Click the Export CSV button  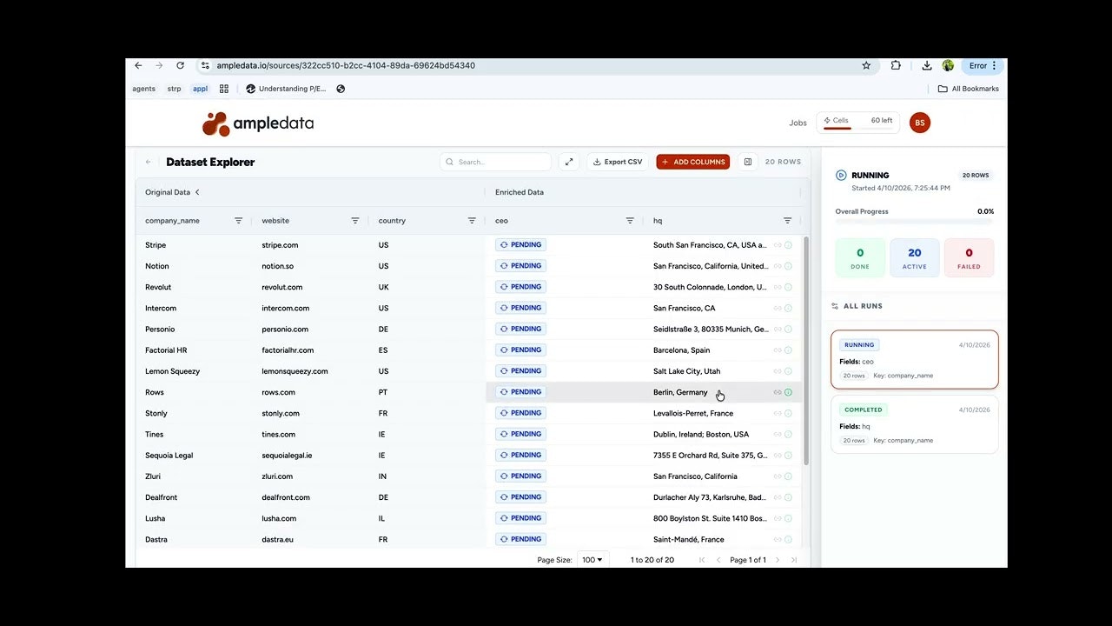point(618,162)
